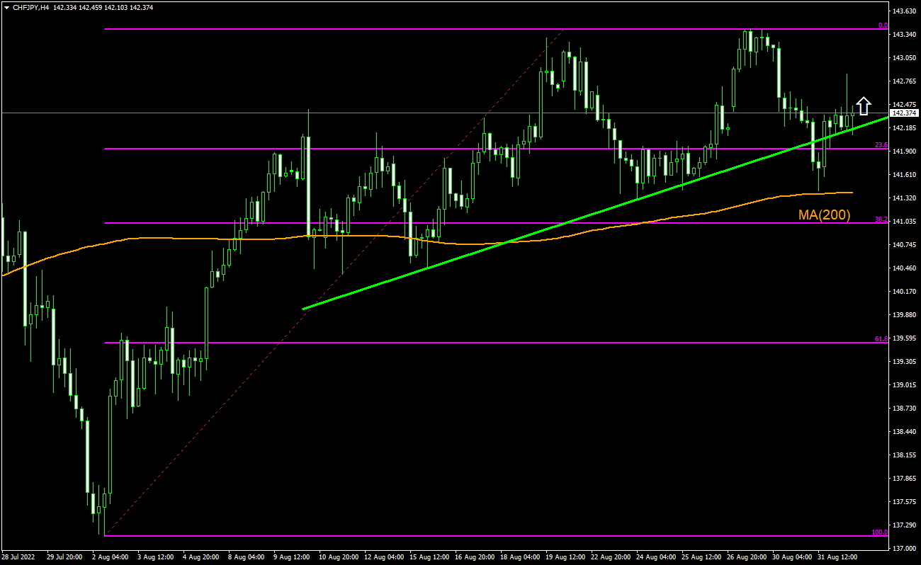Click the 143.050 price axis value
The image size is (921, 565).
pos(905,58)
